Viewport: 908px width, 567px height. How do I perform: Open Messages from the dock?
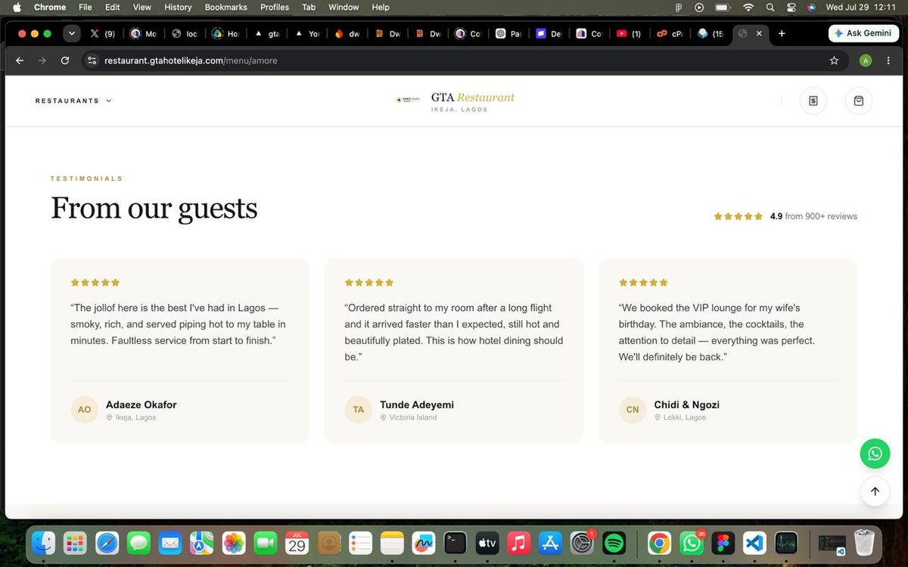click(x=138, y=542)
